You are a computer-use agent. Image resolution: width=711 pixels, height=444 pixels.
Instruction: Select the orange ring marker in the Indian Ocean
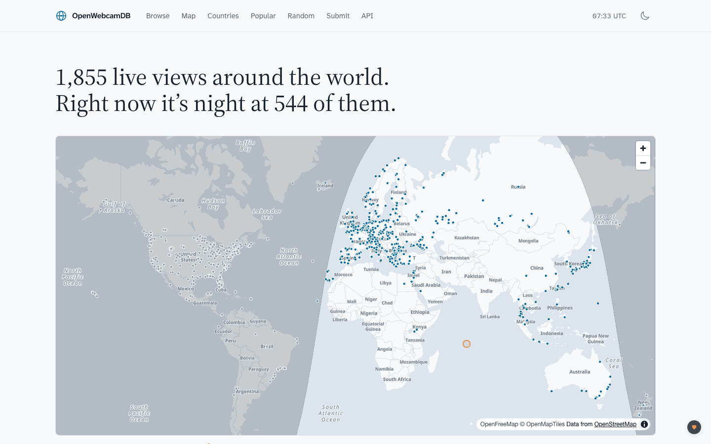click(467, 344)
